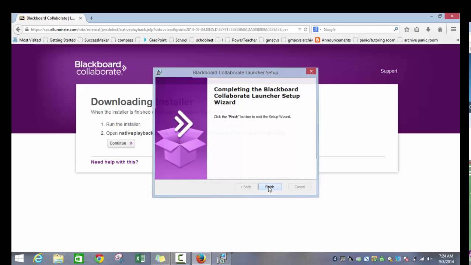471x265 pixels.
Task: Open the School bookmark
Action: pos(178,40)
